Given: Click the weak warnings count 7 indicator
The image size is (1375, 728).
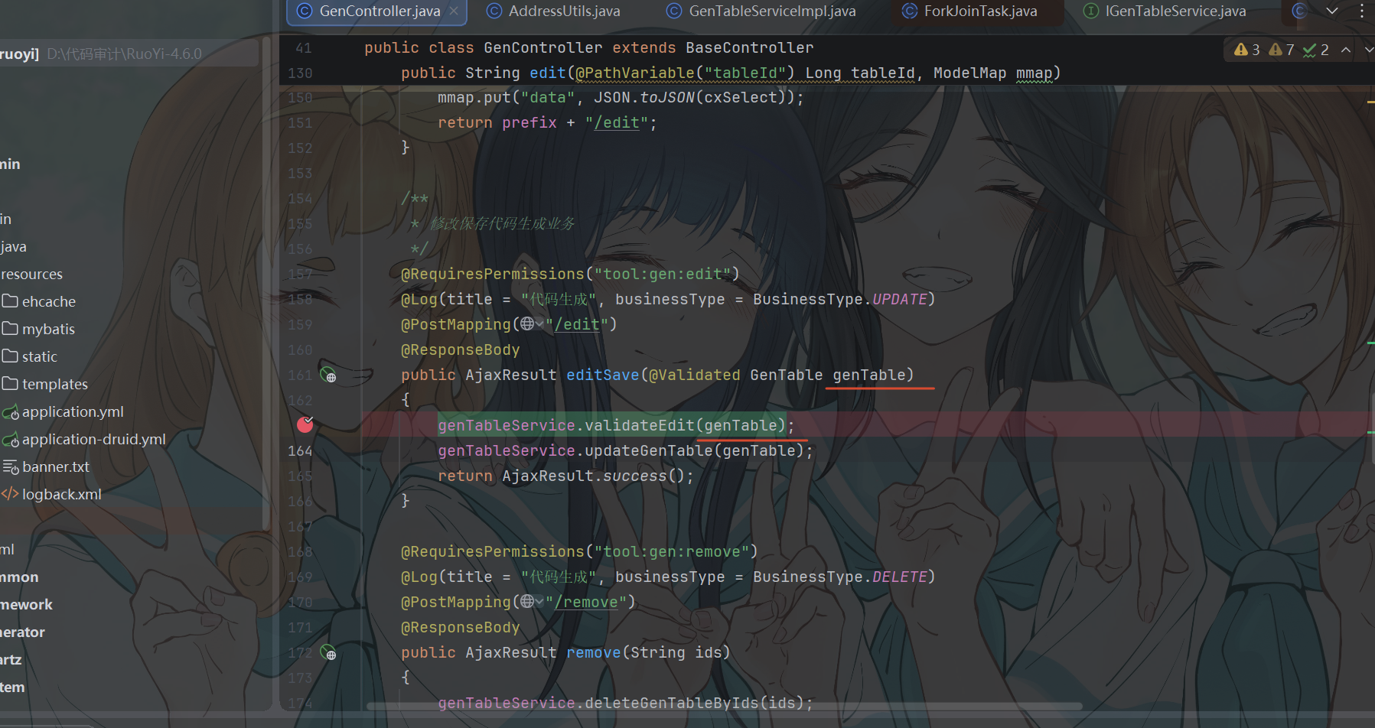Looking at the screenshot, I should [1281, 50].
